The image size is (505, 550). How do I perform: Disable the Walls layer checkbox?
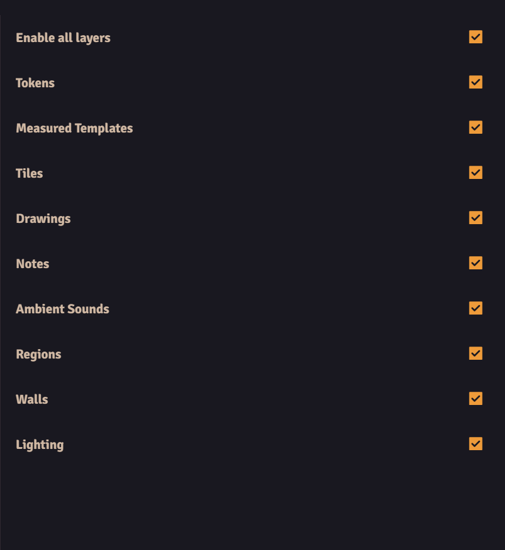pos(475,399)
